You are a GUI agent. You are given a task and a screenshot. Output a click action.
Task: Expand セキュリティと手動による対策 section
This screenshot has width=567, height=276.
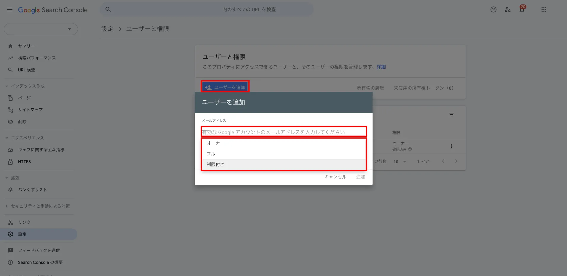point(7,206)
